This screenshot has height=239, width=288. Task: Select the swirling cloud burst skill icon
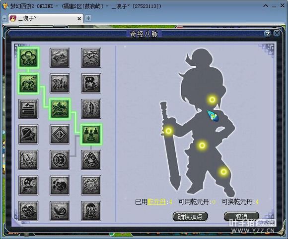point(91,186)
